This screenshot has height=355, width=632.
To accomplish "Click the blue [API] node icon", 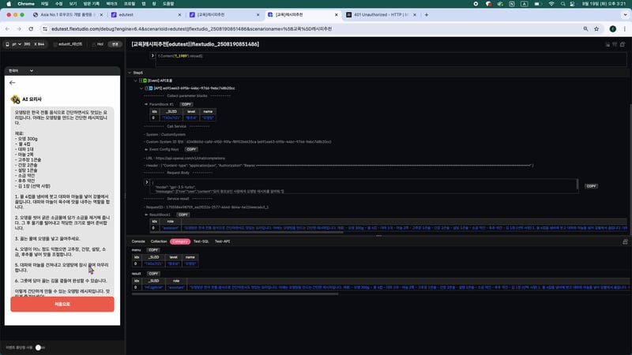I will [x=150, y=88].
